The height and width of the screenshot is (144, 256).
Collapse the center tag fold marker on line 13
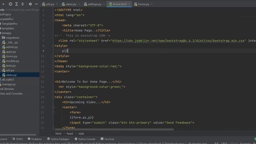coord(53,72)
